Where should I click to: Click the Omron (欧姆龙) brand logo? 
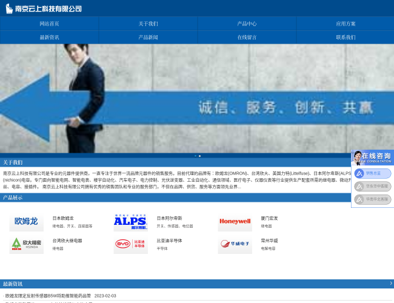(x=26, y=222)
